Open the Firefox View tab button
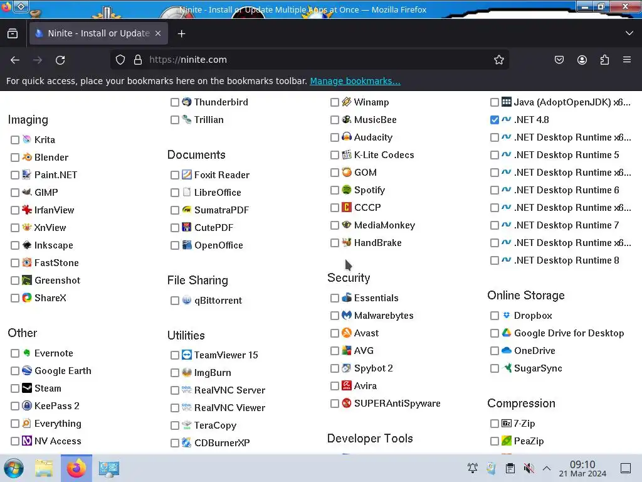Image resolution: width=642 pixels, height=482 pixels. click(13, 33)
